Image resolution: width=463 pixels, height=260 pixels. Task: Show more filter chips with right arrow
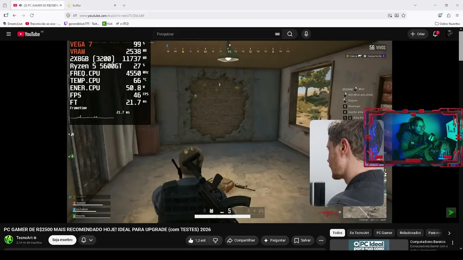(x=449, y=233)
